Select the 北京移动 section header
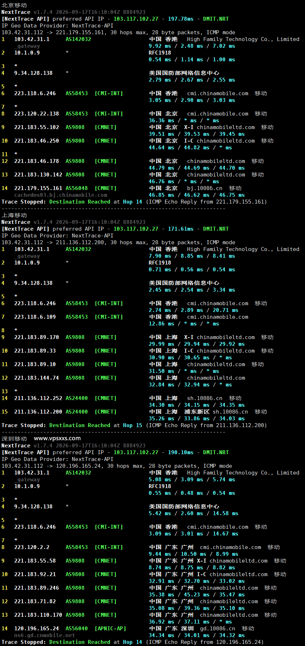 click(14, 5)
